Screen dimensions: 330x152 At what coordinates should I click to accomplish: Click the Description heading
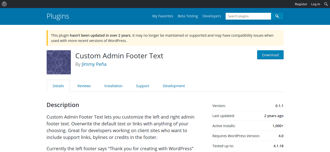63,105
